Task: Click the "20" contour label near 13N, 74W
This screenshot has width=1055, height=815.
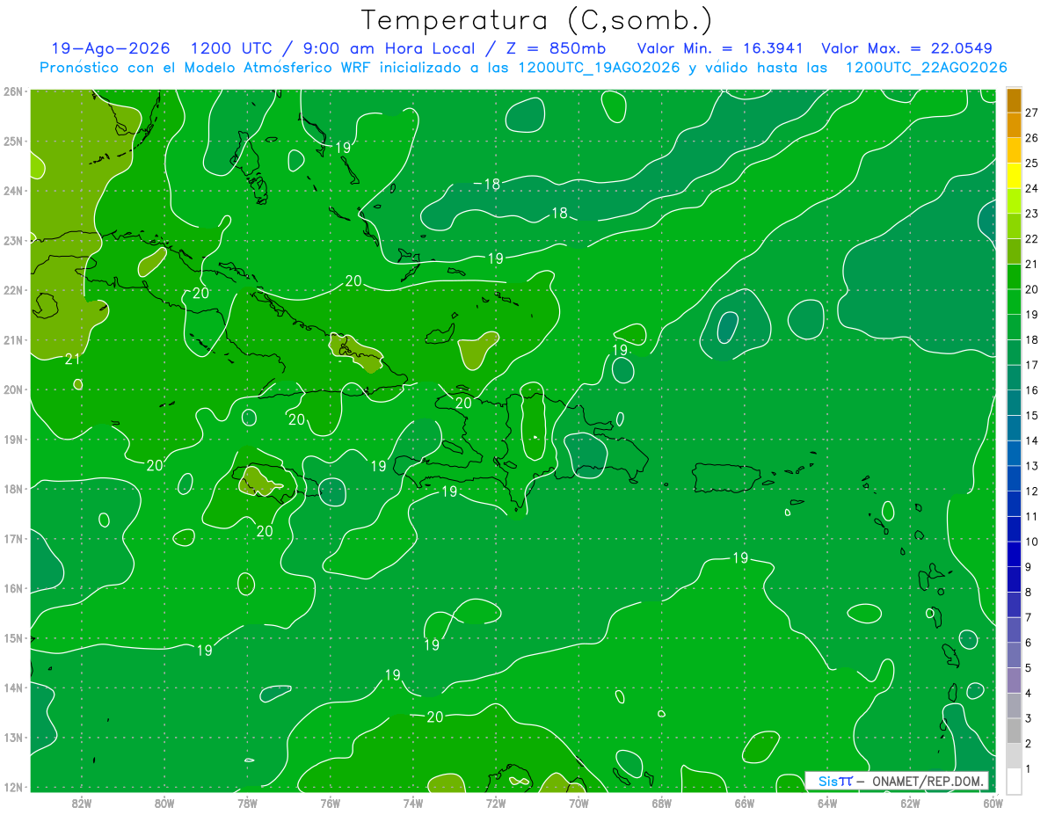Action: [434, 717]
